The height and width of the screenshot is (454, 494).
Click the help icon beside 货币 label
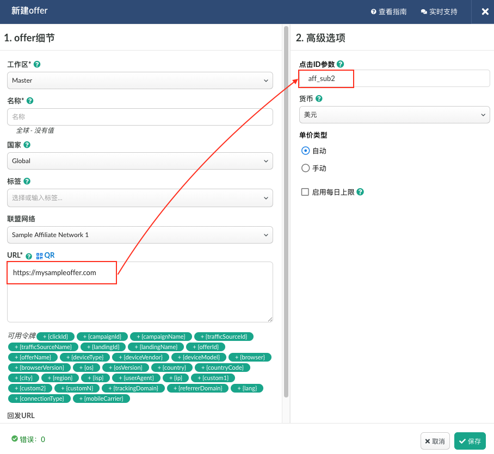(319, 98)
